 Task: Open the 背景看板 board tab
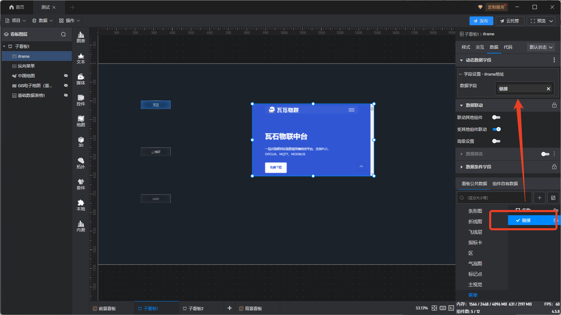point(250,308)
